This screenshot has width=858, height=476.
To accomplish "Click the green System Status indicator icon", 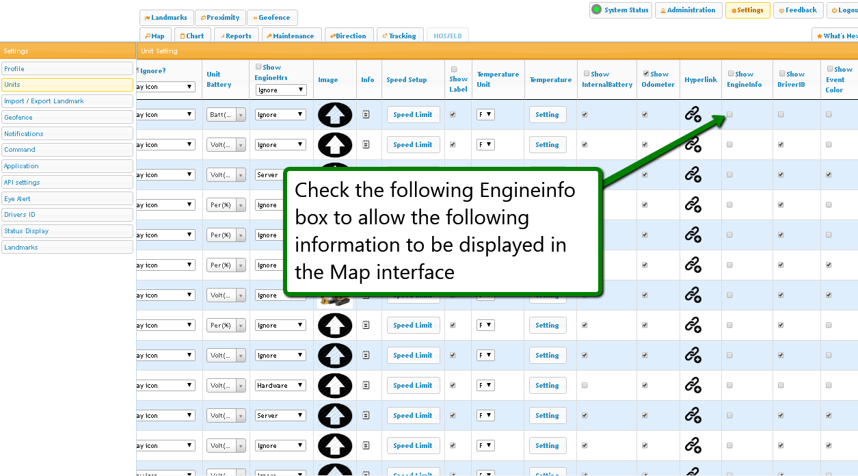I will tap(596, 10).
